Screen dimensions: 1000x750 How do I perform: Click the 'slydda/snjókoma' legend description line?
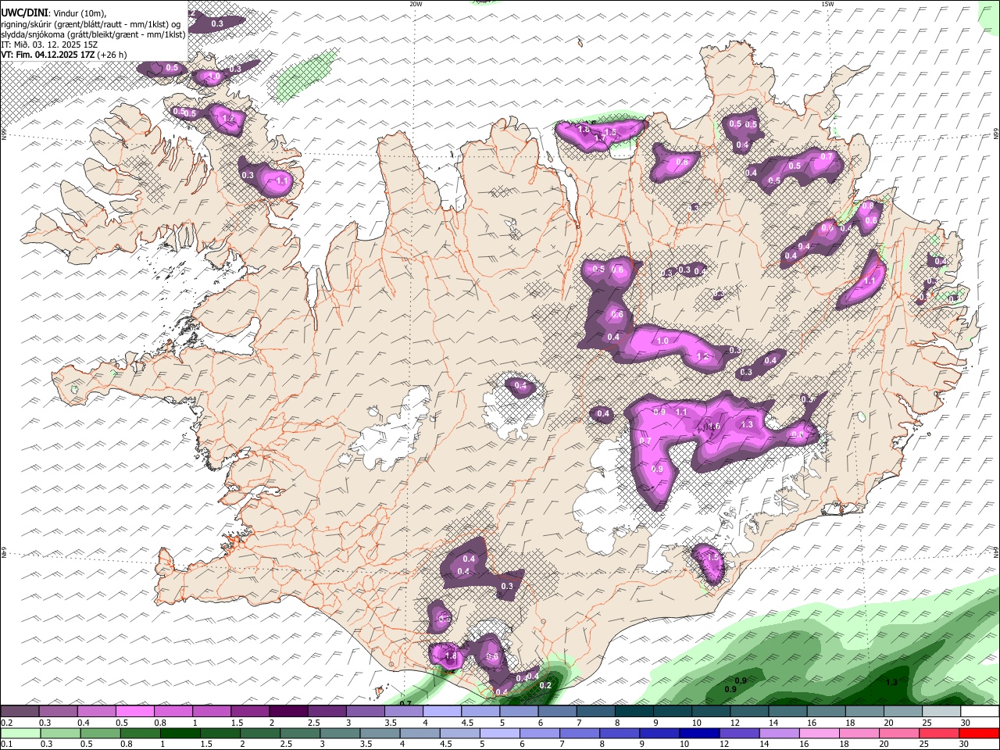93,34
